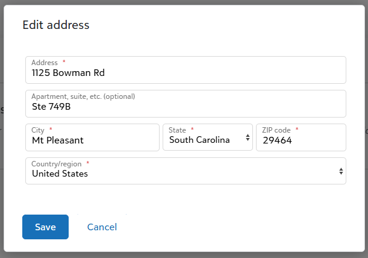Open the Country/region dropdown

186,171
